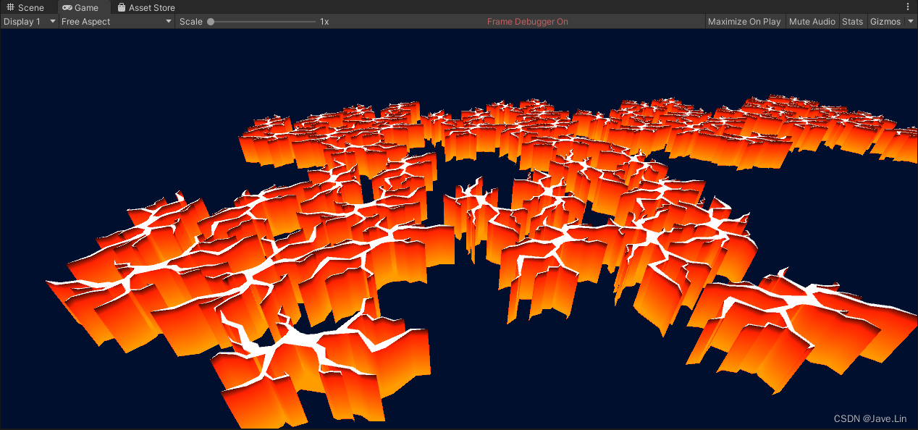The width and height of the screenshot is (918, 430).
Task: Click the Frame Debugger On label
Action: click(x=527, y=22)
